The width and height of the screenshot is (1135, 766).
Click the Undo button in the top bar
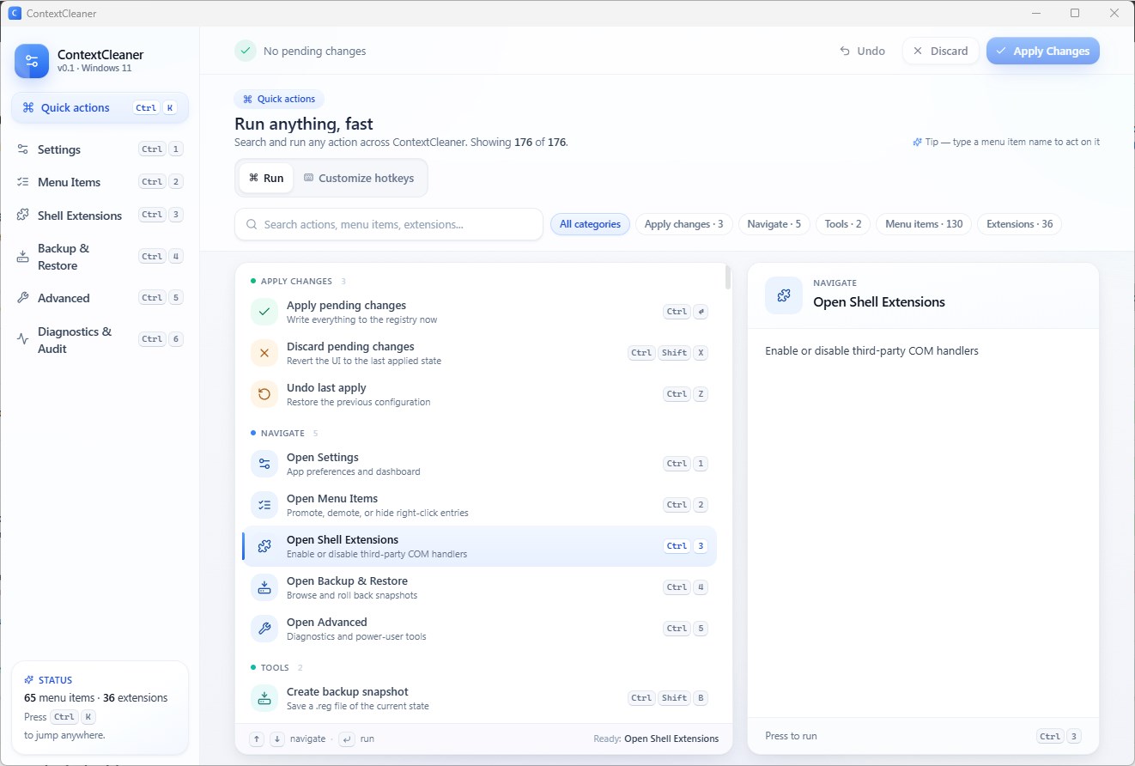[x=862, y=51]
